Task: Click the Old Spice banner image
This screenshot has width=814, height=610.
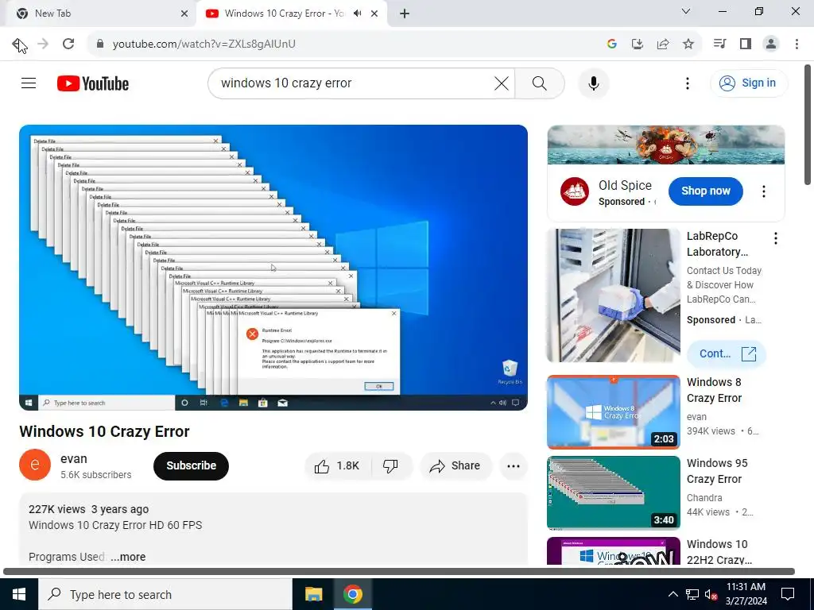Action: (x=666, y=145)
